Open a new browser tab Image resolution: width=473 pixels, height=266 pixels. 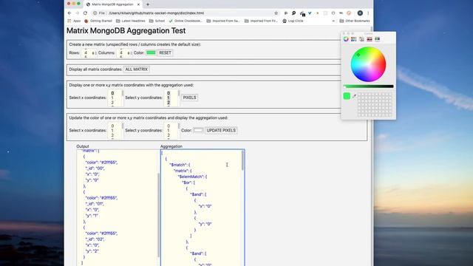coord(148,4)
